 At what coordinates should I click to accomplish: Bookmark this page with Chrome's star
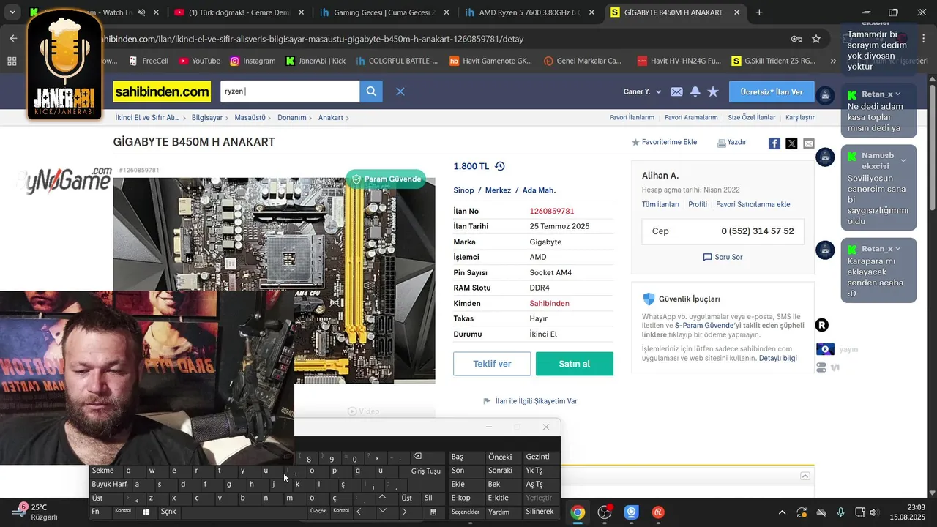pyautogui.click(x=816, y=39)
